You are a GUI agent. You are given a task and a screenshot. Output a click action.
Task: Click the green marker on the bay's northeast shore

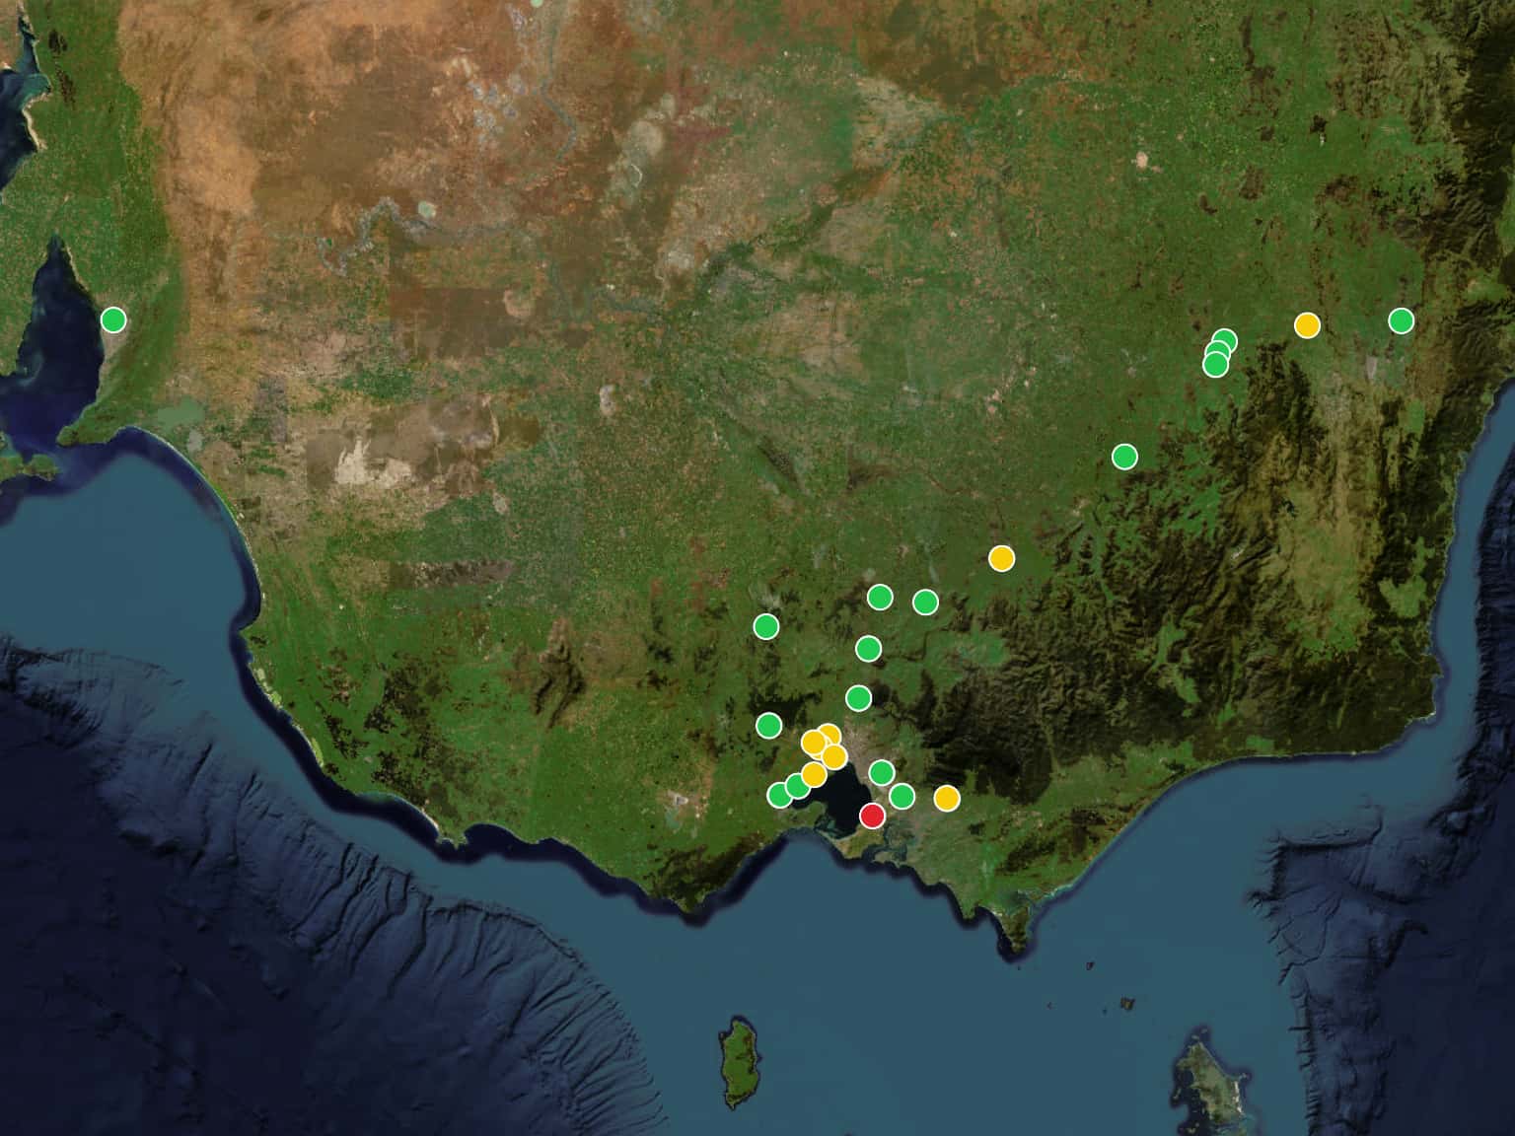tap(882, 772)
